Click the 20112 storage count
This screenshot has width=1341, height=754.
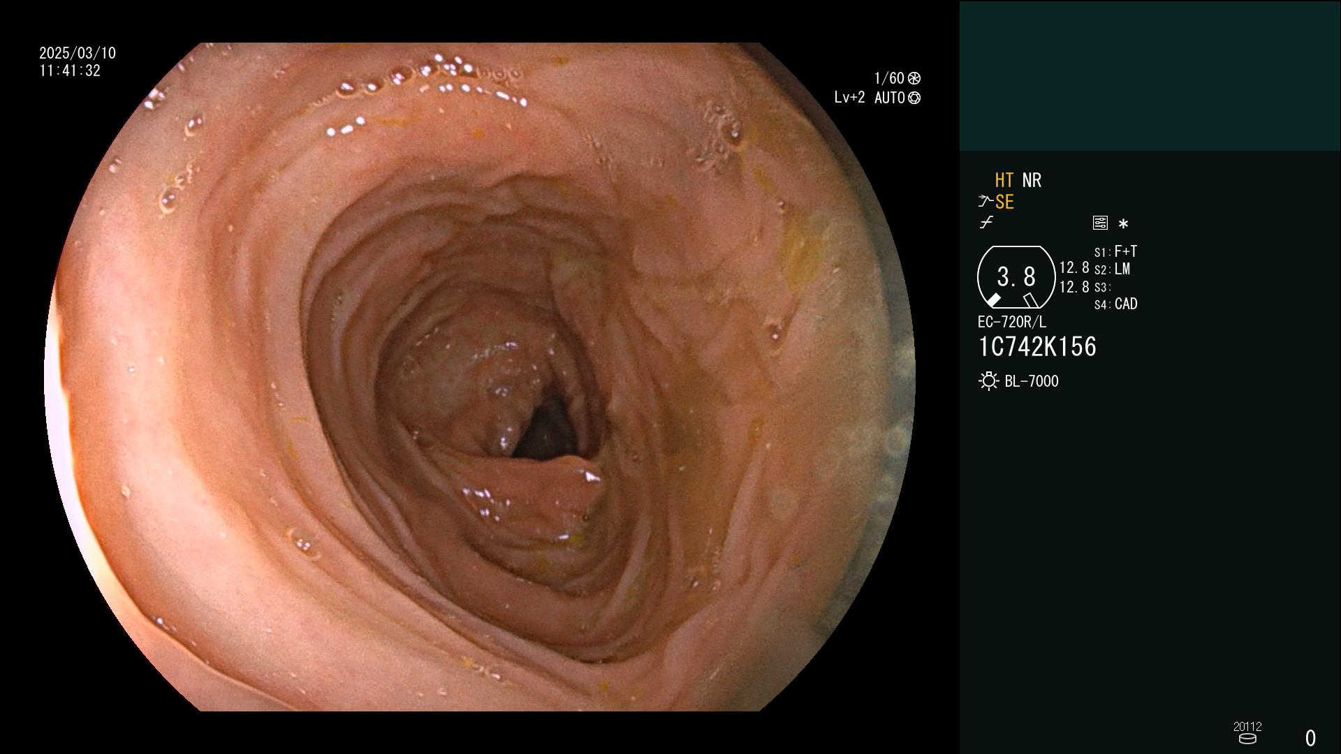click(1247, 726)
